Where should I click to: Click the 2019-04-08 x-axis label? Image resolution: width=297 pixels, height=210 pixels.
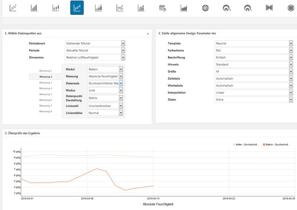click(87, 198)
